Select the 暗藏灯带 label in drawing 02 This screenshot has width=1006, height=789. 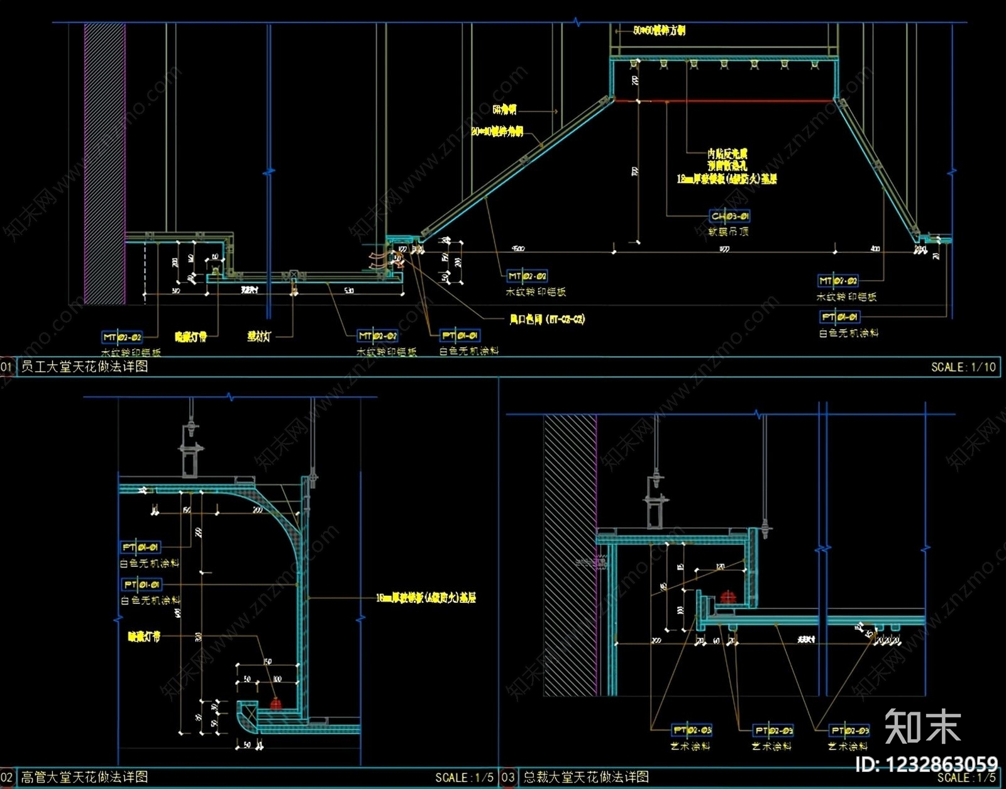point(145,637)
